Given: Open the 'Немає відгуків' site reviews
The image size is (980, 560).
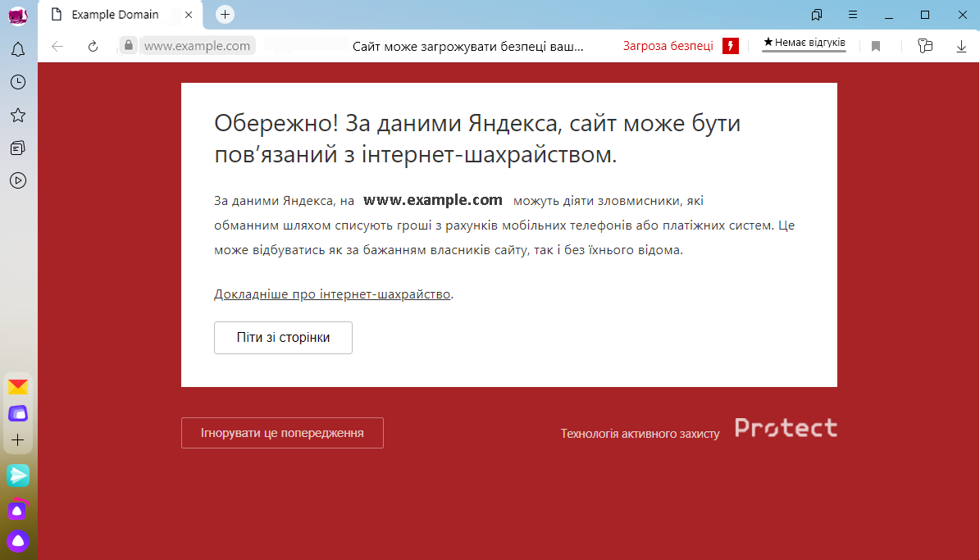Looking at the screenshot, I should [804, 43].
